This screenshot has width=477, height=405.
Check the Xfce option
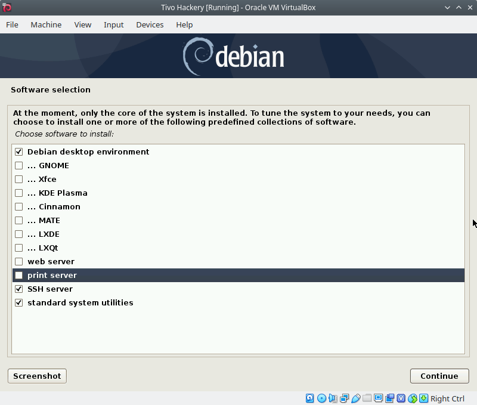click(19, 179)
